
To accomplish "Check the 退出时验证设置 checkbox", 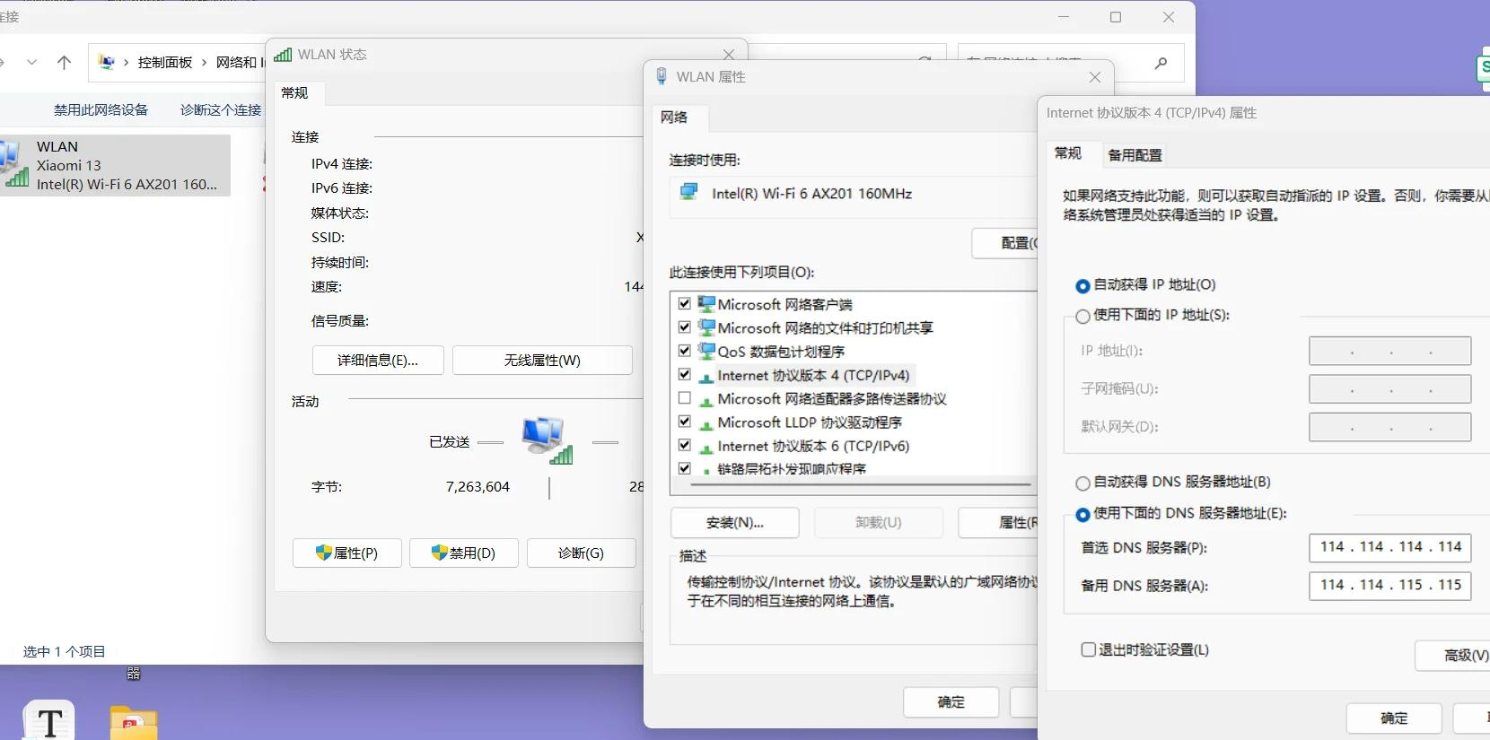I will pos(1089,649).
